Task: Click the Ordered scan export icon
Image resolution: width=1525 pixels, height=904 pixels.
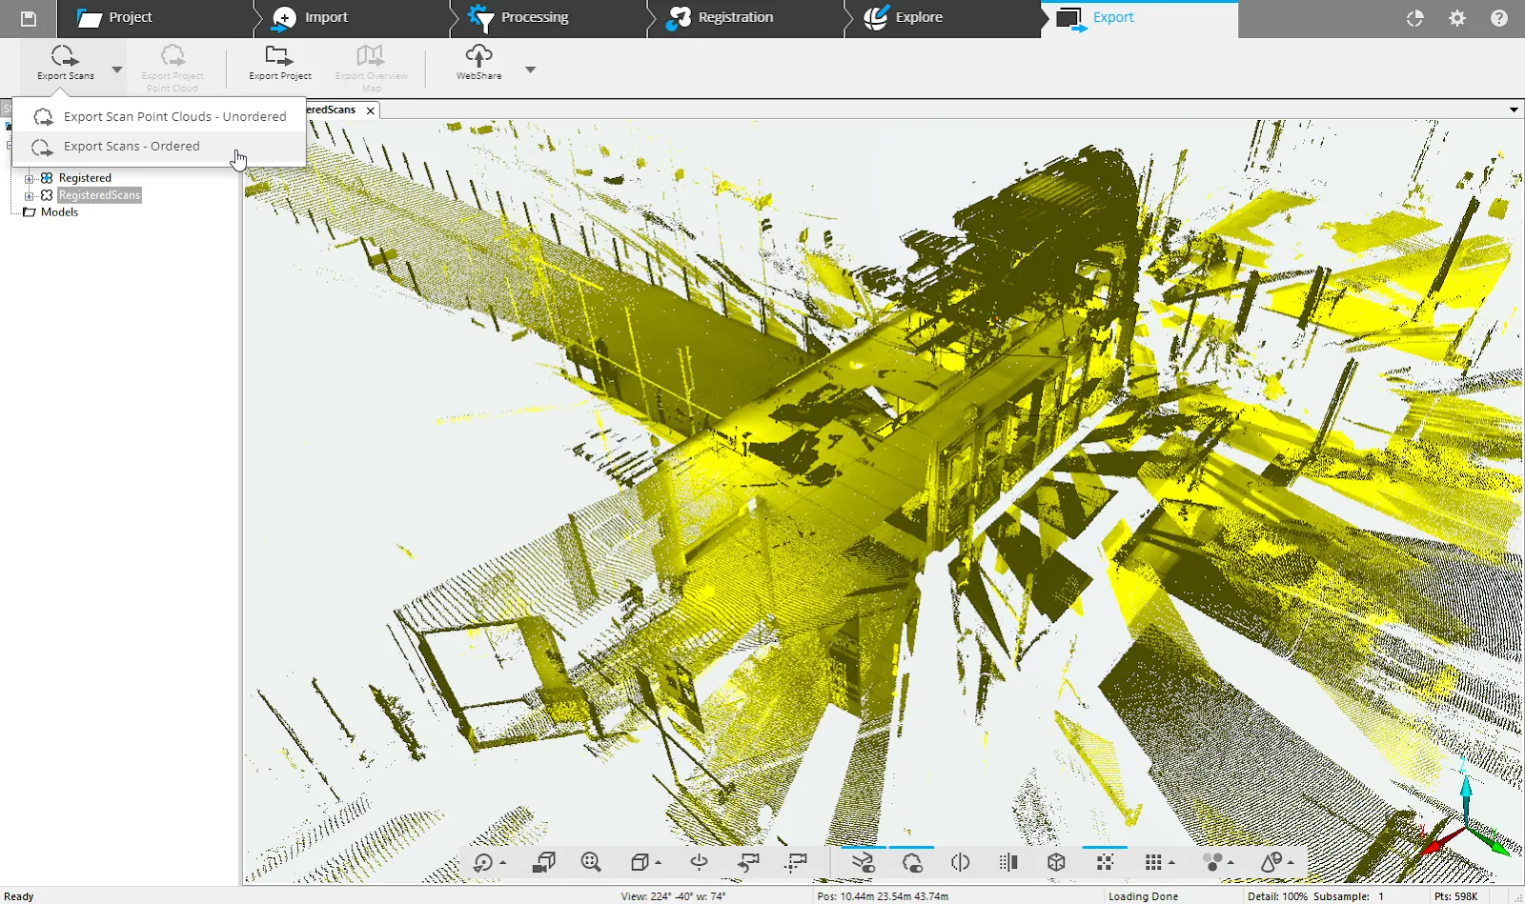Action: pyautogui.click(x=42, y=147)
